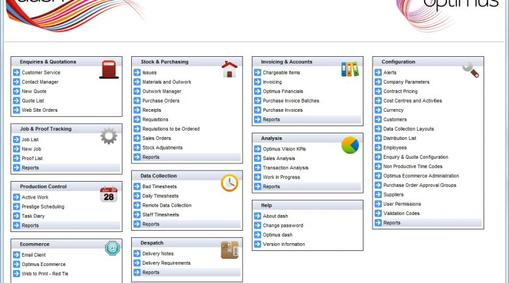
Task: Click the arrow icon beside Optimus Vision KPIs
Action: [257, 148]
